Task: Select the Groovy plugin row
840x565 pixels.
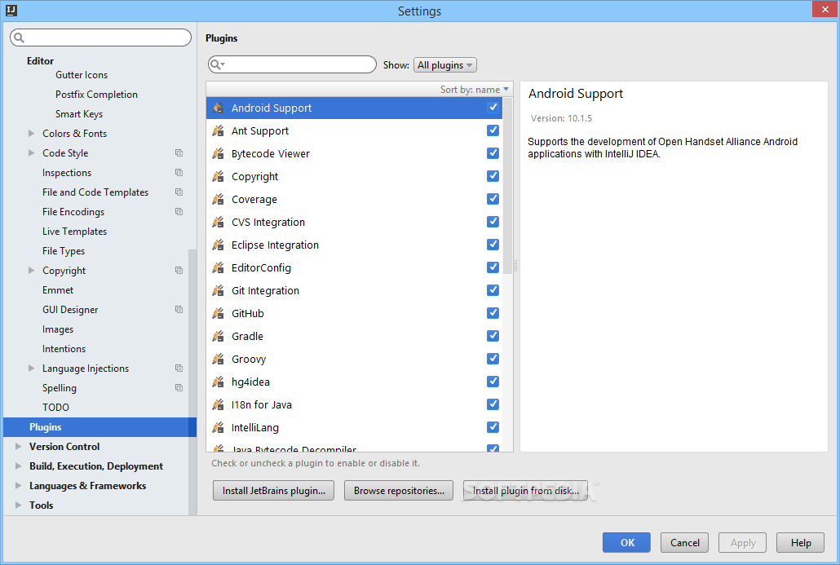Action: [x=354, y=359]
